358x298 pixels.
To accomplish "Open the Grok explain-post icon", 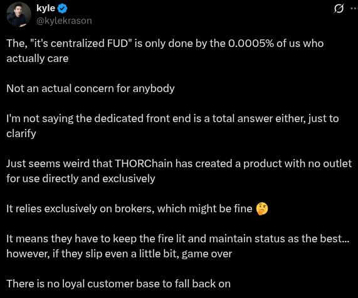I will click(x=339, y=9).
